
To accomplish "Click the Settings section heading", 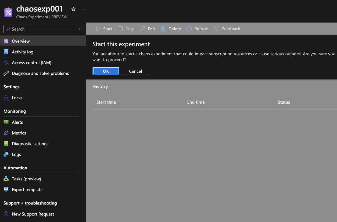I will coord(11,87).
